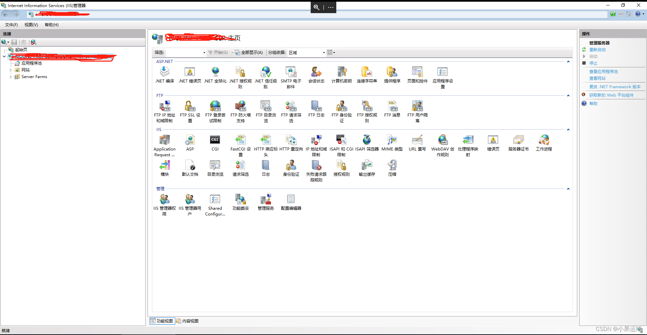Collapse the IIS group section
This screenshot has height=335, width=647.
click(x=568, y=130)
